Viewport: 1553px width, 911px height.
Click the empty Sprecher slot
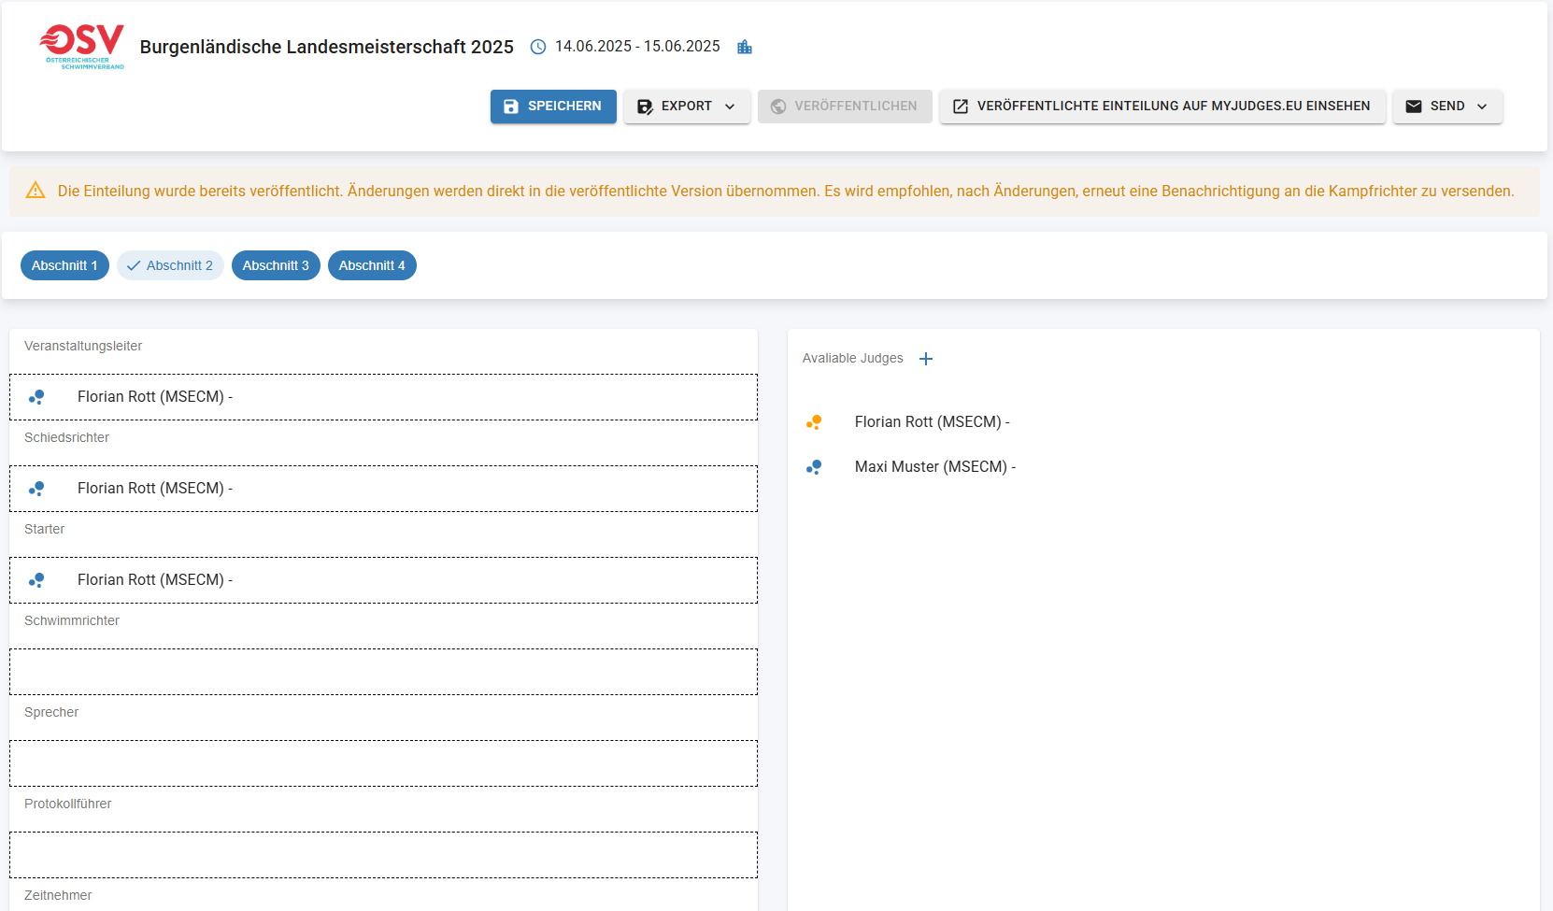click(383, 763)
